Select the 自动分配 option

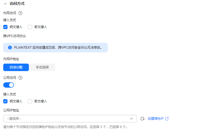[x=16, y=67]
